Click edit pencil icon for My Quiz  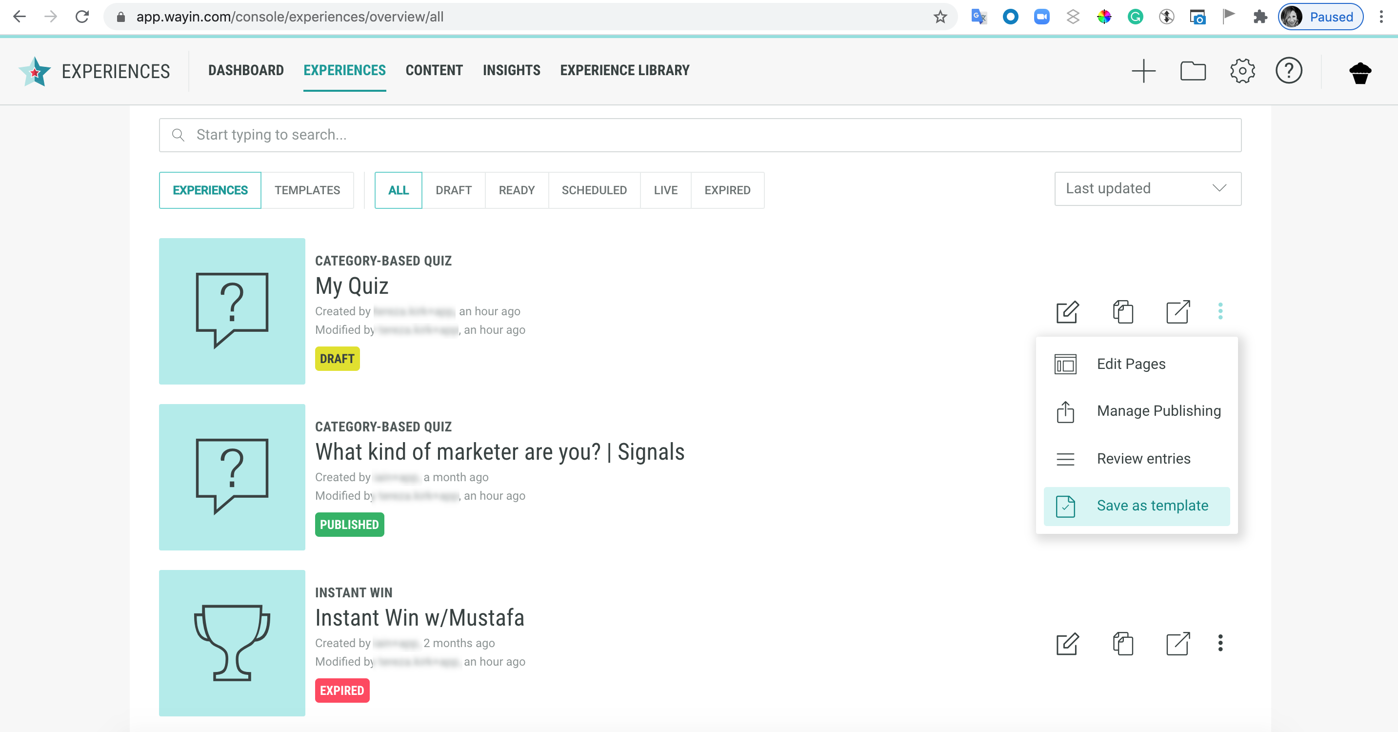click(x=1067, y=312)
